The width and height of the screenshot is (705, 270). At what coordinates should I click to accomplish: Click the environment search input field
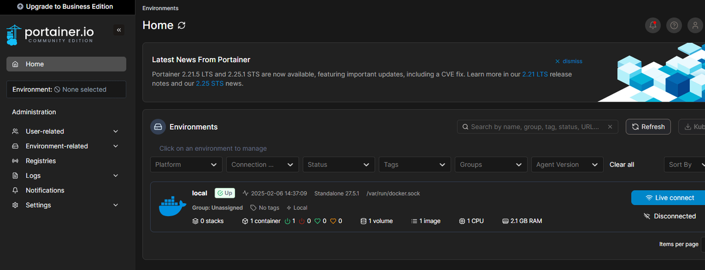coord(535,127)
